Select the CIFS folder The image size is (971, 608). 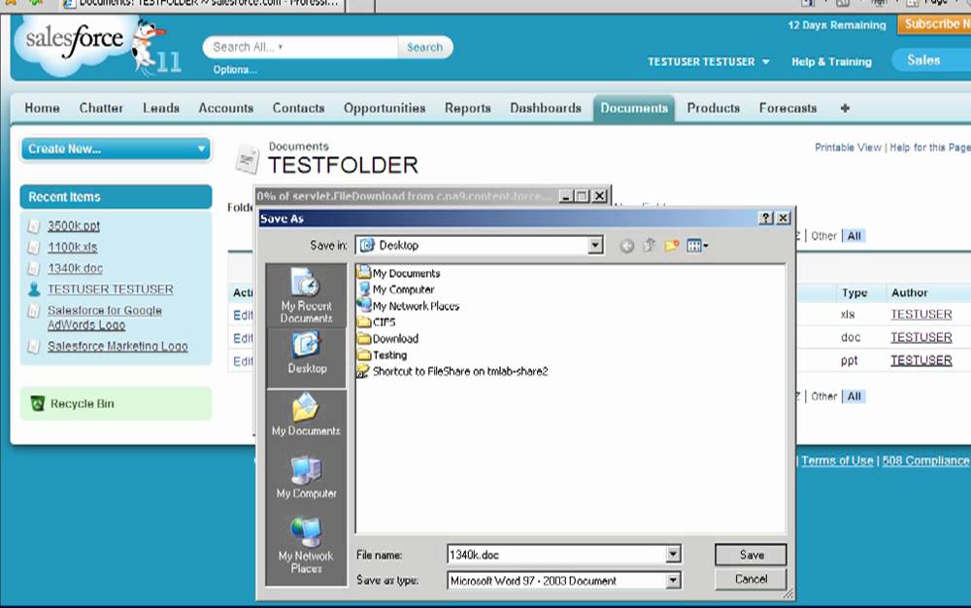tap(377, 321)
